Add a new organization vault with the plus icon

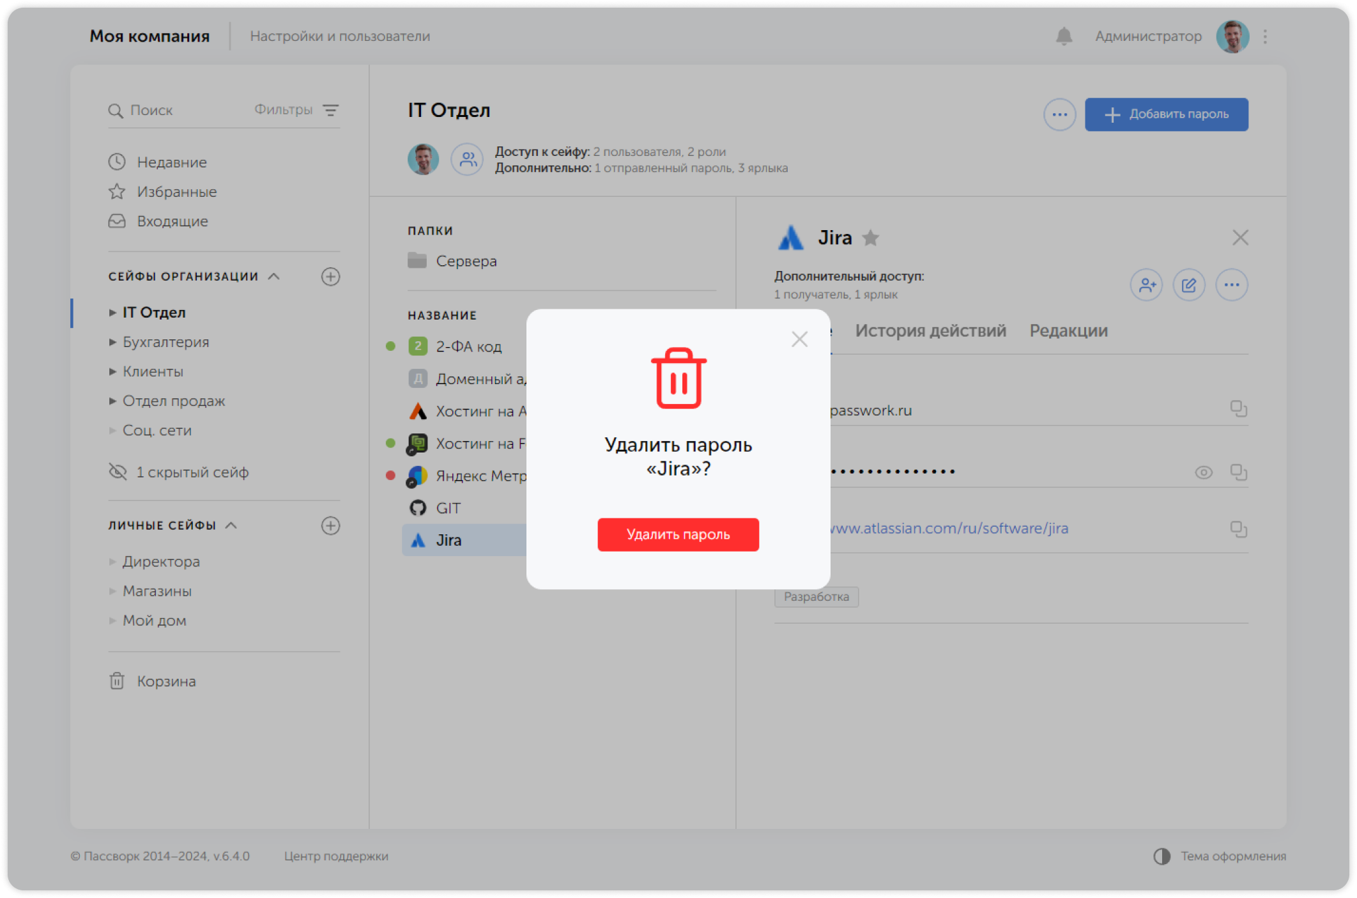[x=330, y=277]
